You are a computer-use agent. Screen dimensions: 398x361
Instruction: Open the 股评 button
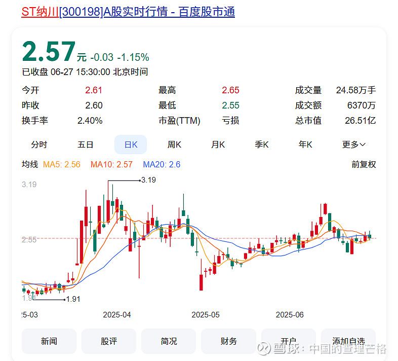109,341
